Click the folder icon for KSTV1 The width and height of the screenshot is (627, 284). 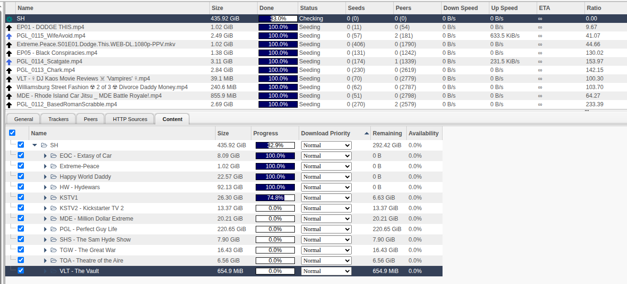click(x=54, y=198)
